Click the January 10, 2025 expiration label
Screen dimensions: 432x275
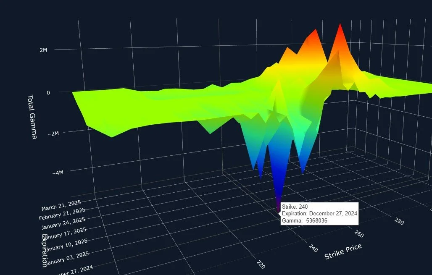point(66,245)
